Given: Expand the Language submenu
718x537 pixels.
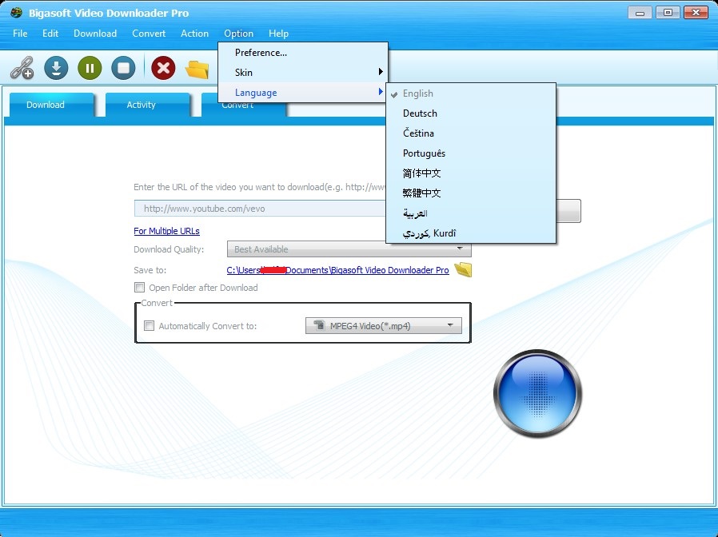Looking at the screenshot, I should (x=303, y=93).
